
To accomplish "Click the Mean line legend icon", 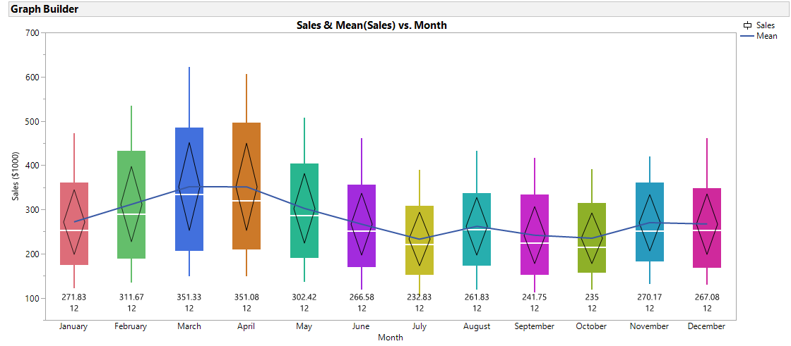I will tap(747, 36).
